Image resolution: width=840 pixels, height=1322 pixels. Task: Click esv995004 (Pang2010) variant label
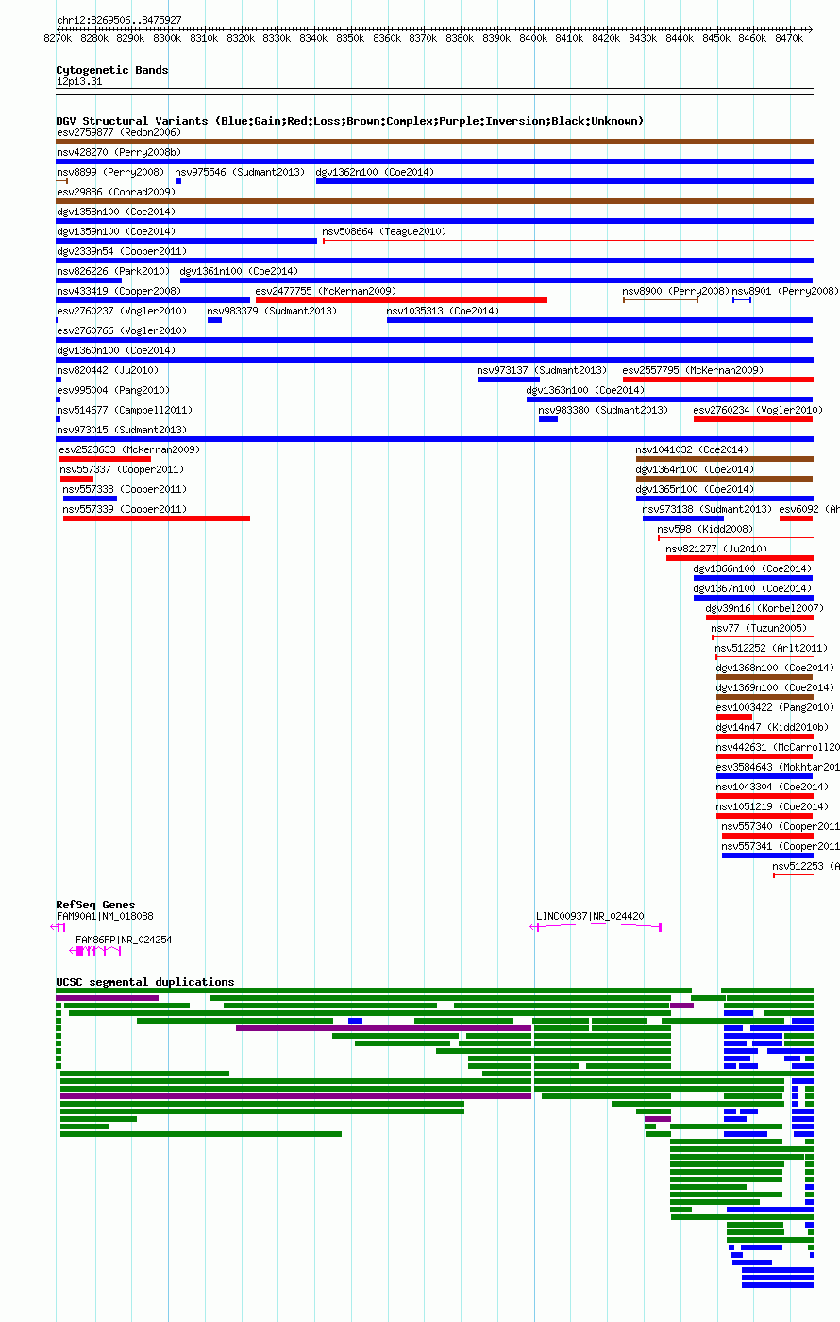pos(113,391)
